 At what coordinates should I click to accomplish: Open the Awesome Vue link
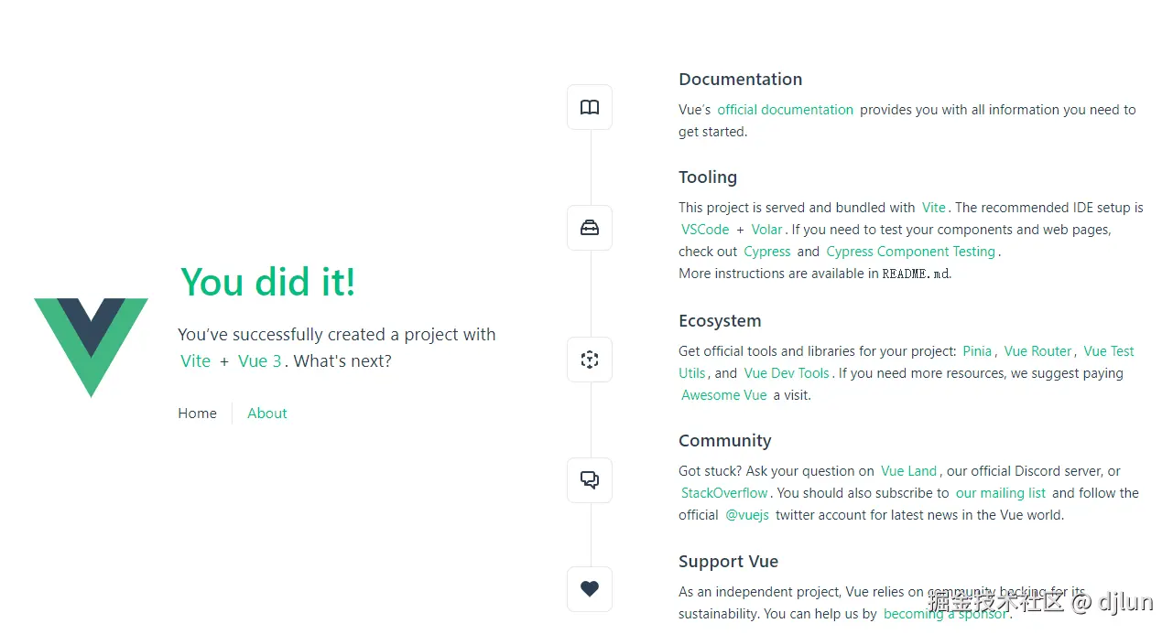pyautogui.click(x=723, y=395)
